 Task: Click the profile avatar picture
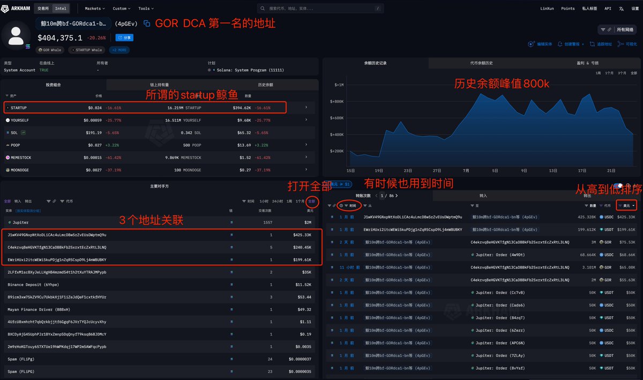coord(17,35)
